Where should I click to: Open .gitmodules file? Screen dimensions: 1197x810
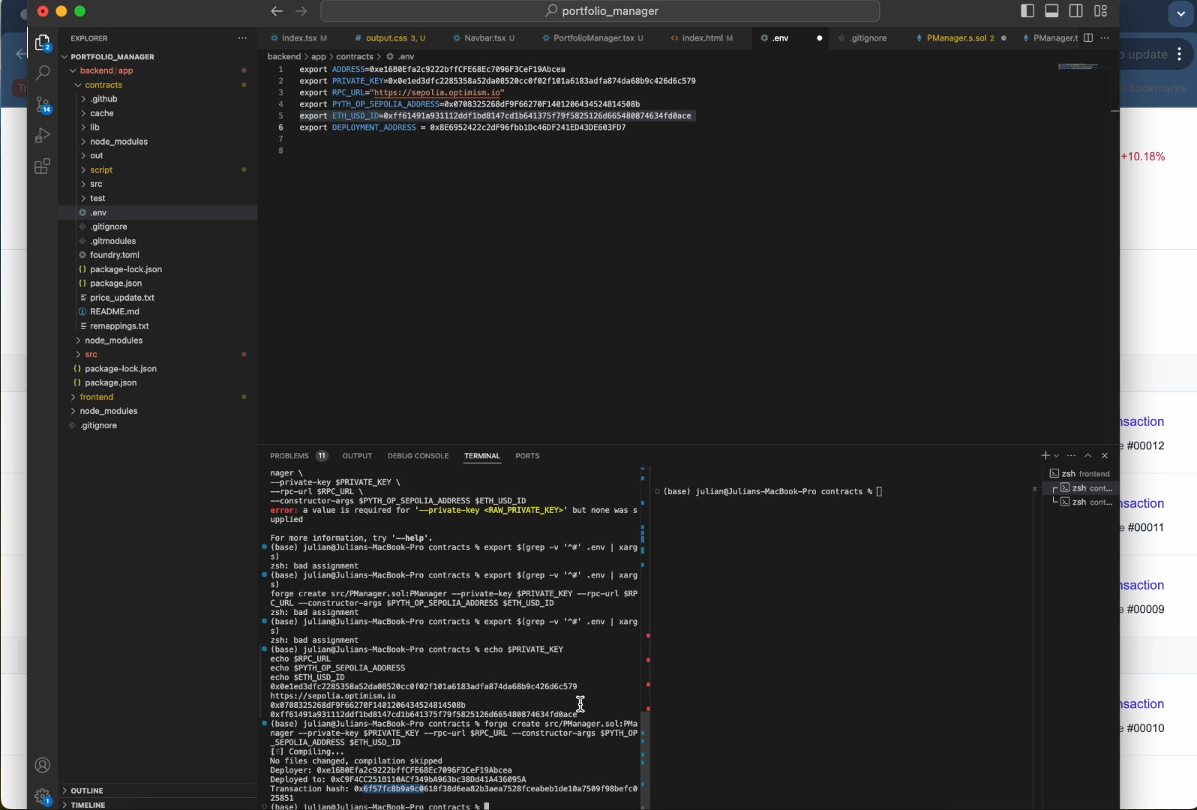click(x=113, y=241)
